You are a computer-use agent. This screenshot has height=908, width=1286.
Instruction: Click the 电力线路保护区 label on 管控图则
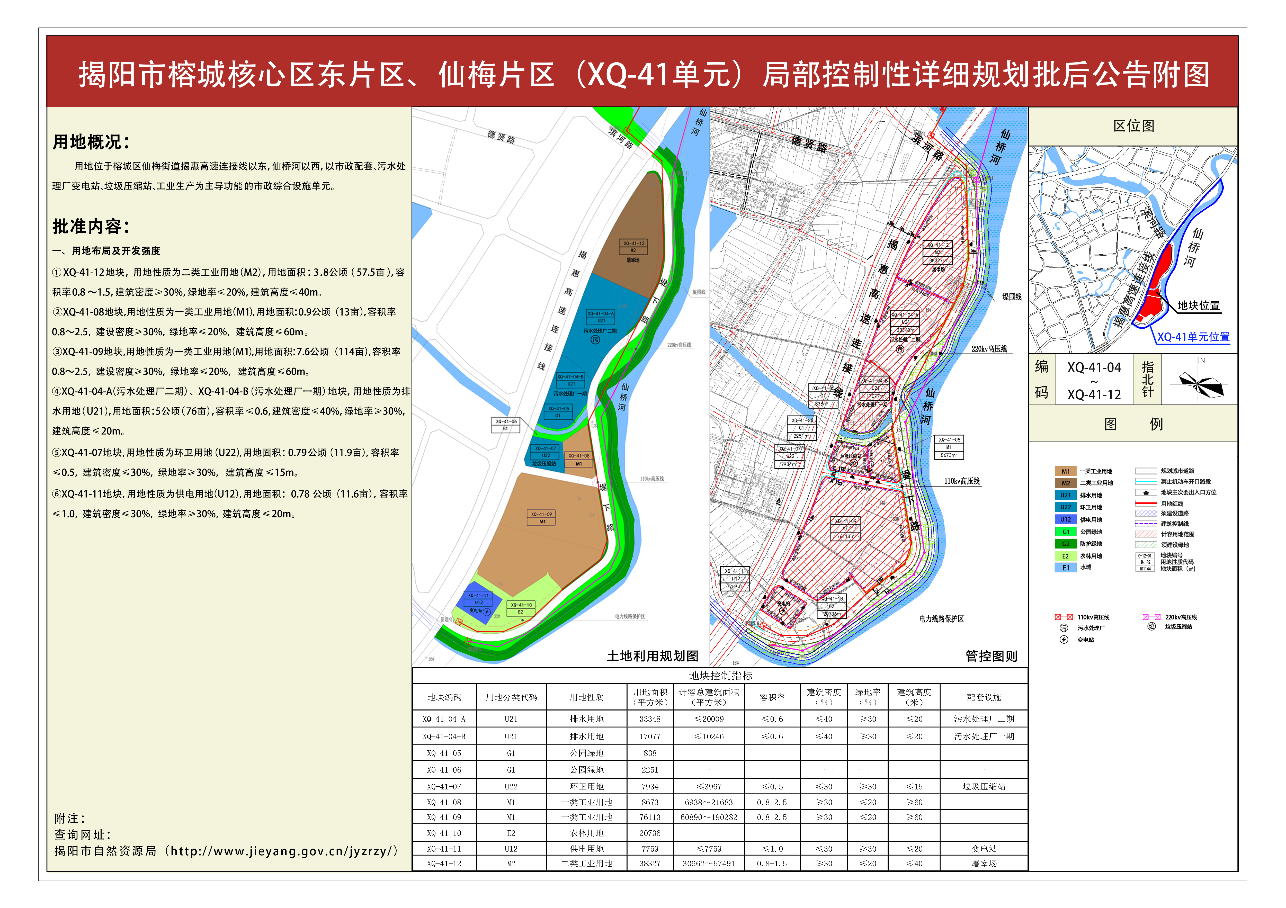point(942,618)
